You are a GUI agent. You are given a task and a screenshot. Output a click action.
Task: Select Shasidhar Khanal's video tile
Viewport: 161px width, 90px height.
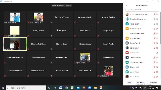tap(15, 17)
